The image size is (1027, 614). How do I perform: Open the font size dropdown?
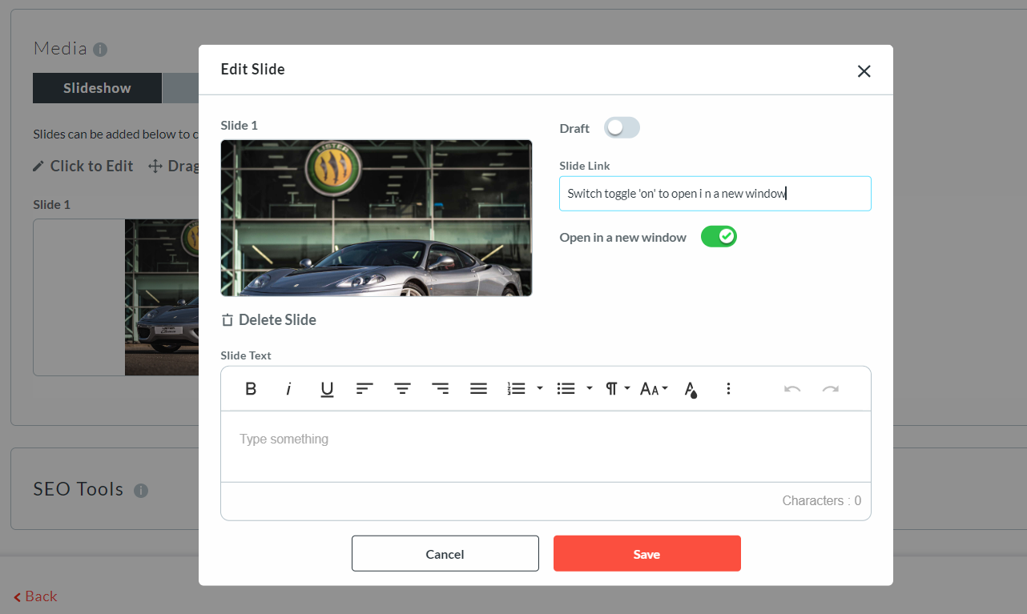[654, 389]
